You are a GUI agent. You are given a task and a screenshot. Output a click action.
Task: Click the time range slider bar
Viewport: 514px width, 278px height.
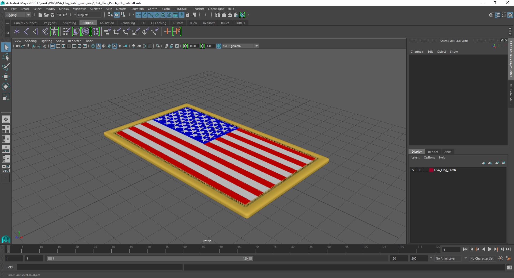pyautogui.click(x=150, y=258)
